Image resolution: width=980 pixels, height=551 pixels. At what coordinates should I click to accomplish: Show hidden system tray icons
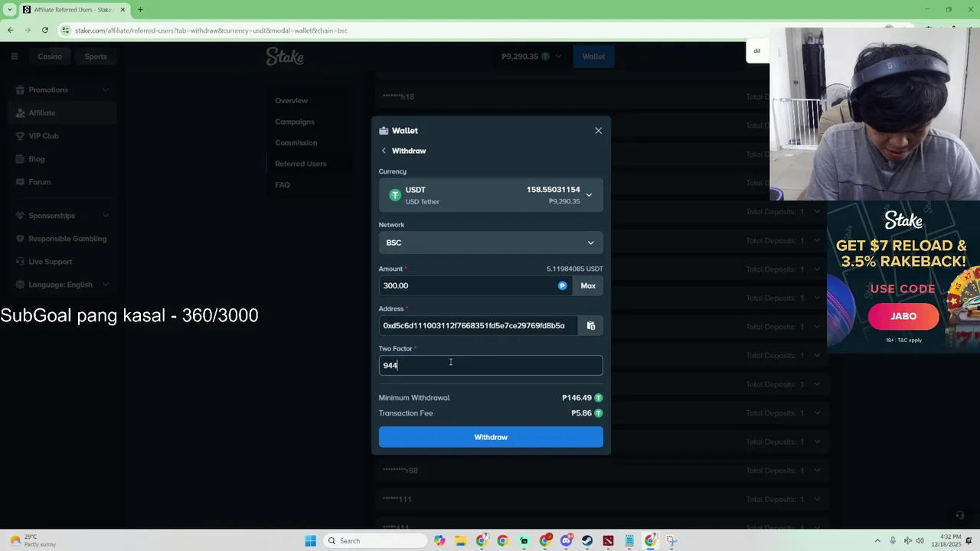click(x=877, y=541)
